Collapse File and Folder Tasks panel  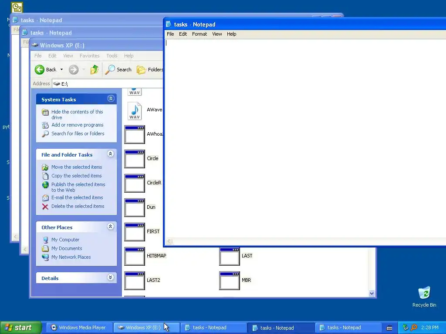[x=111, y=154]
